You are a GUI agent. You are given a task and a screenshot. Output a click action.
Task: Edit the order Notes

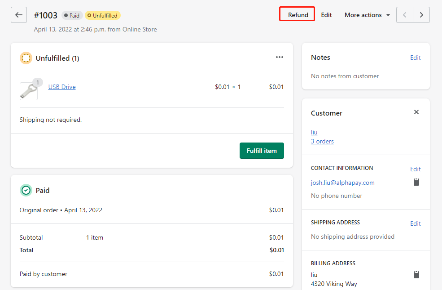pyautogui.click(x=415, y=58)
